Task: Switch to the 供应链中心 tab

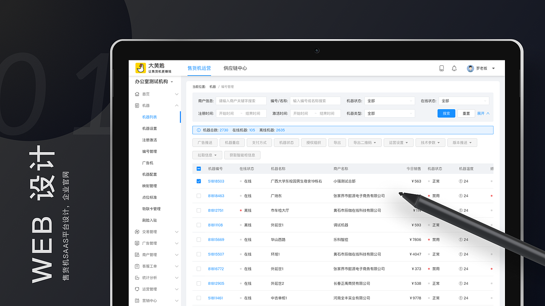Action: [235, 68]
